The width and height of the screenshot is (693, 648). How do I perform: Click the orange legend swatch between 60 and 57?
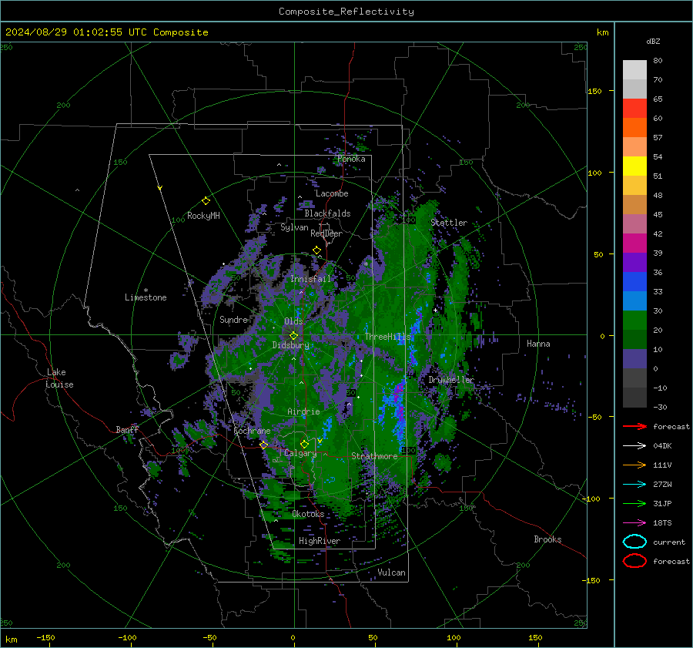click(634, 128)
